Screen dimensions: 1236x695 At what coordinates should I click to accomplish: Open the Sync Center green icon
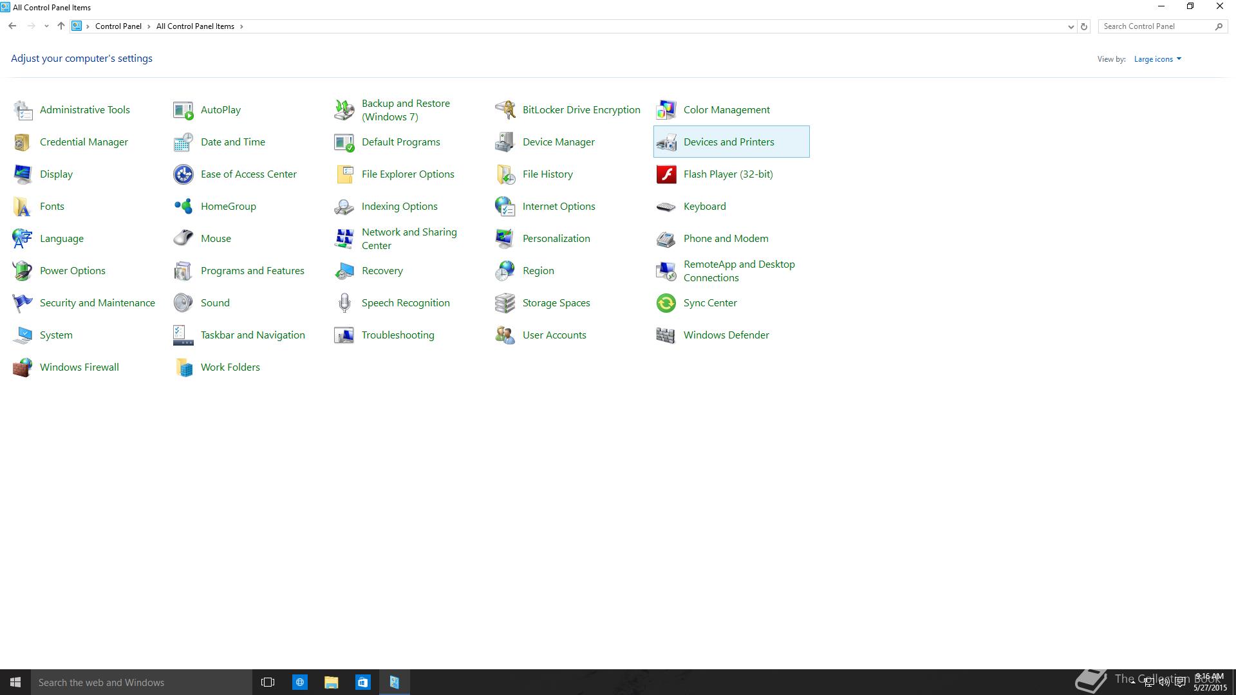[x=666, y=303]
